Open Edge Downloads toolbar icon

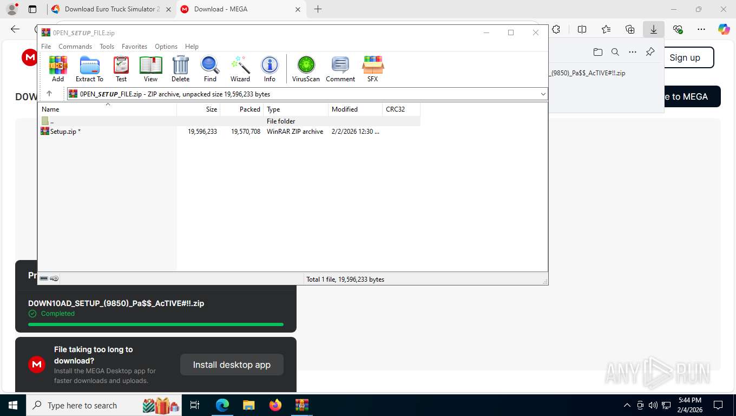(654, 29)
